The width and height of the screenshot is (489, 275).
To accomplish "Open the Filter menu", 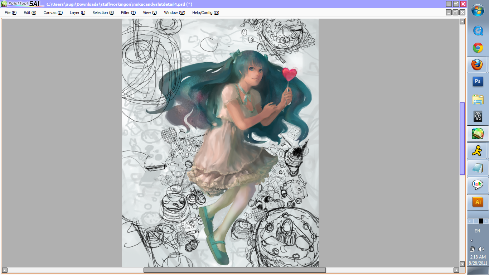I will coord(128,13).
